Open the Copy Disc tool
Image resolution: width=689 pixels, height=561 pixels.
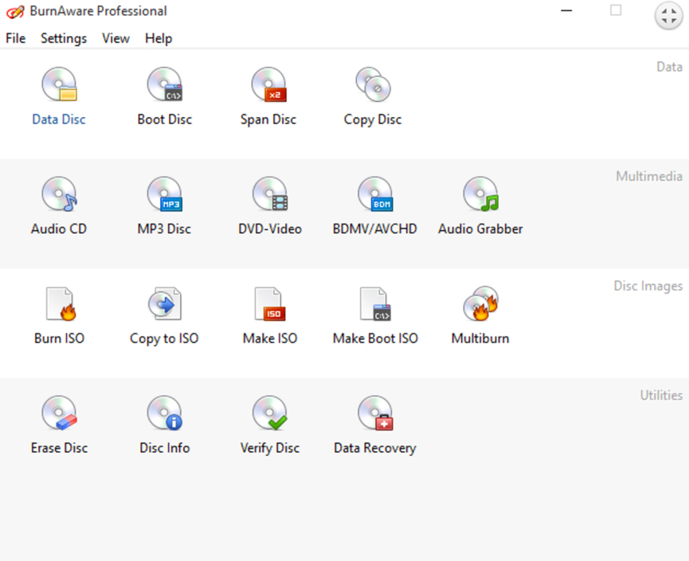(x=373, y=85)
